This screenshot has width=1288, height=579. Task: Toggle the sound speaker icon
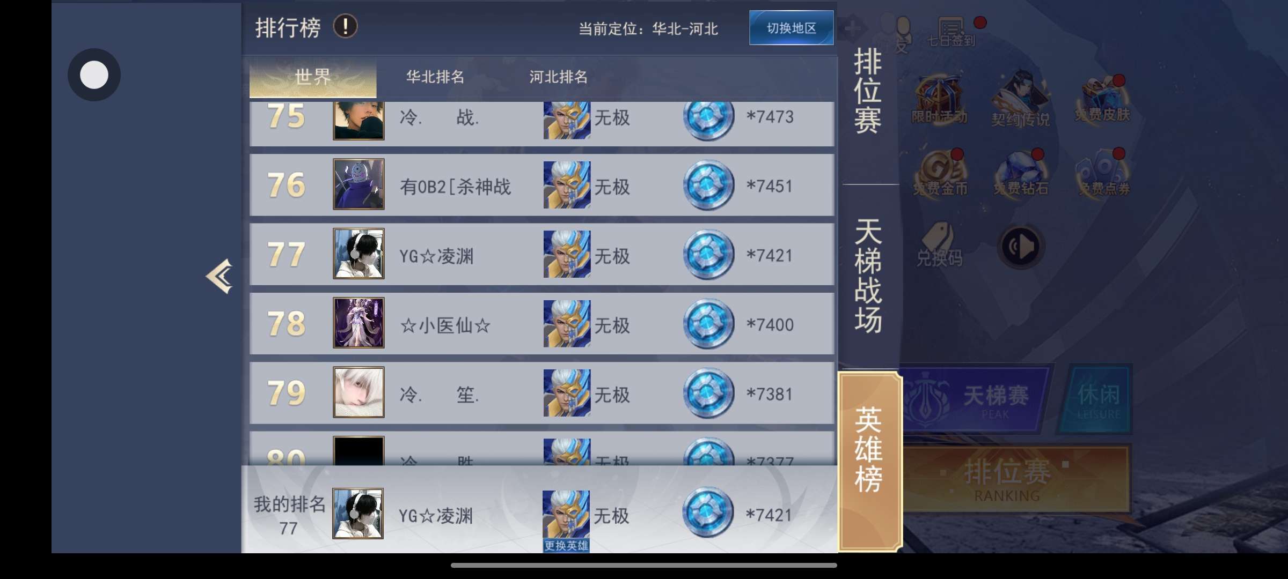pyautogui.click(x=1021, y=247)
